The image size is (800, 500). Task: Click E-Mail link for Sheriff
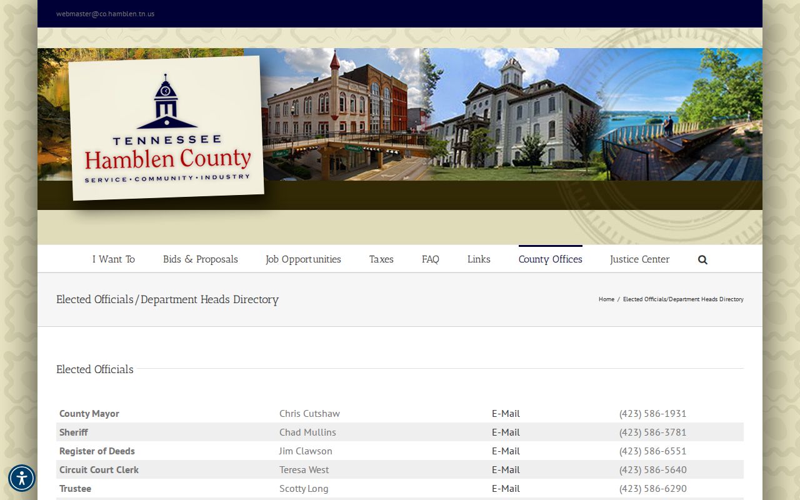(x=506, y=432)
